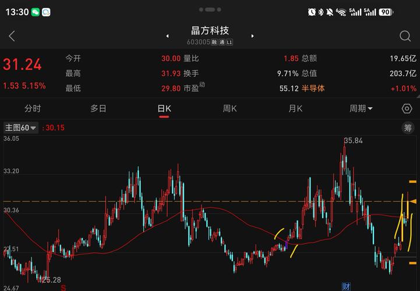Tap the battery indicator showing 90
Viewport: 420px width, 291px height.
(x=386, y=12)
